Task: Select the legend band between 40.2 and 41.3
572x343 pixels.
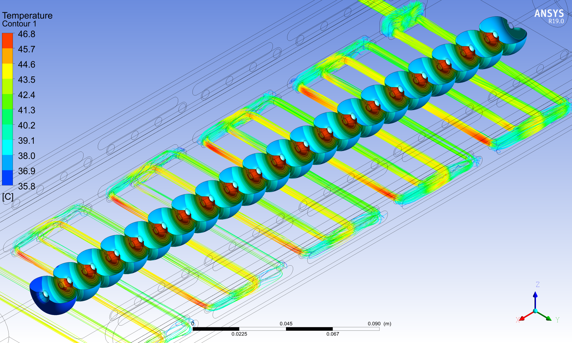Action: click(x=7, y=117)
